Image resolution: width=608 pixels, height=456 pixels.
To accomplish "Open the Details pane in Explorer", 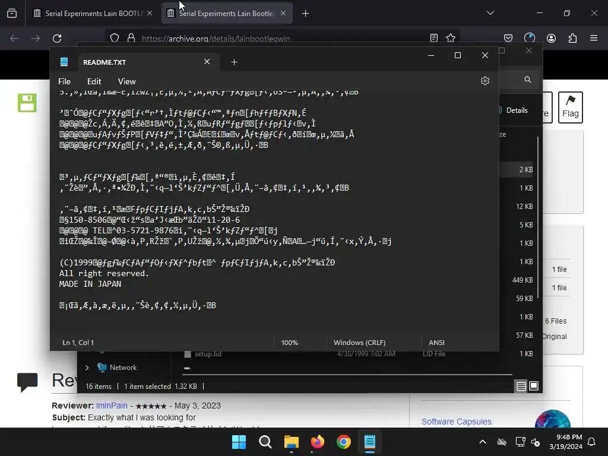I will [x=514, y=110].
